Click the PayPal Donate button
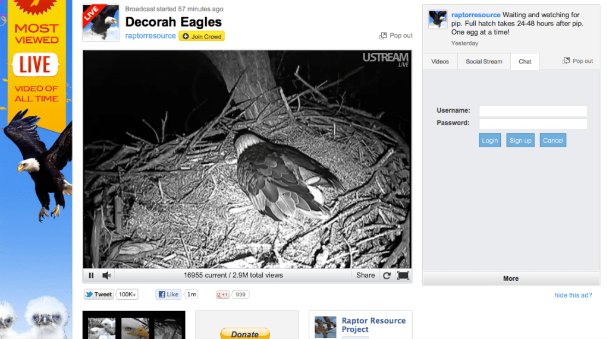 click(x=245, y=334)
